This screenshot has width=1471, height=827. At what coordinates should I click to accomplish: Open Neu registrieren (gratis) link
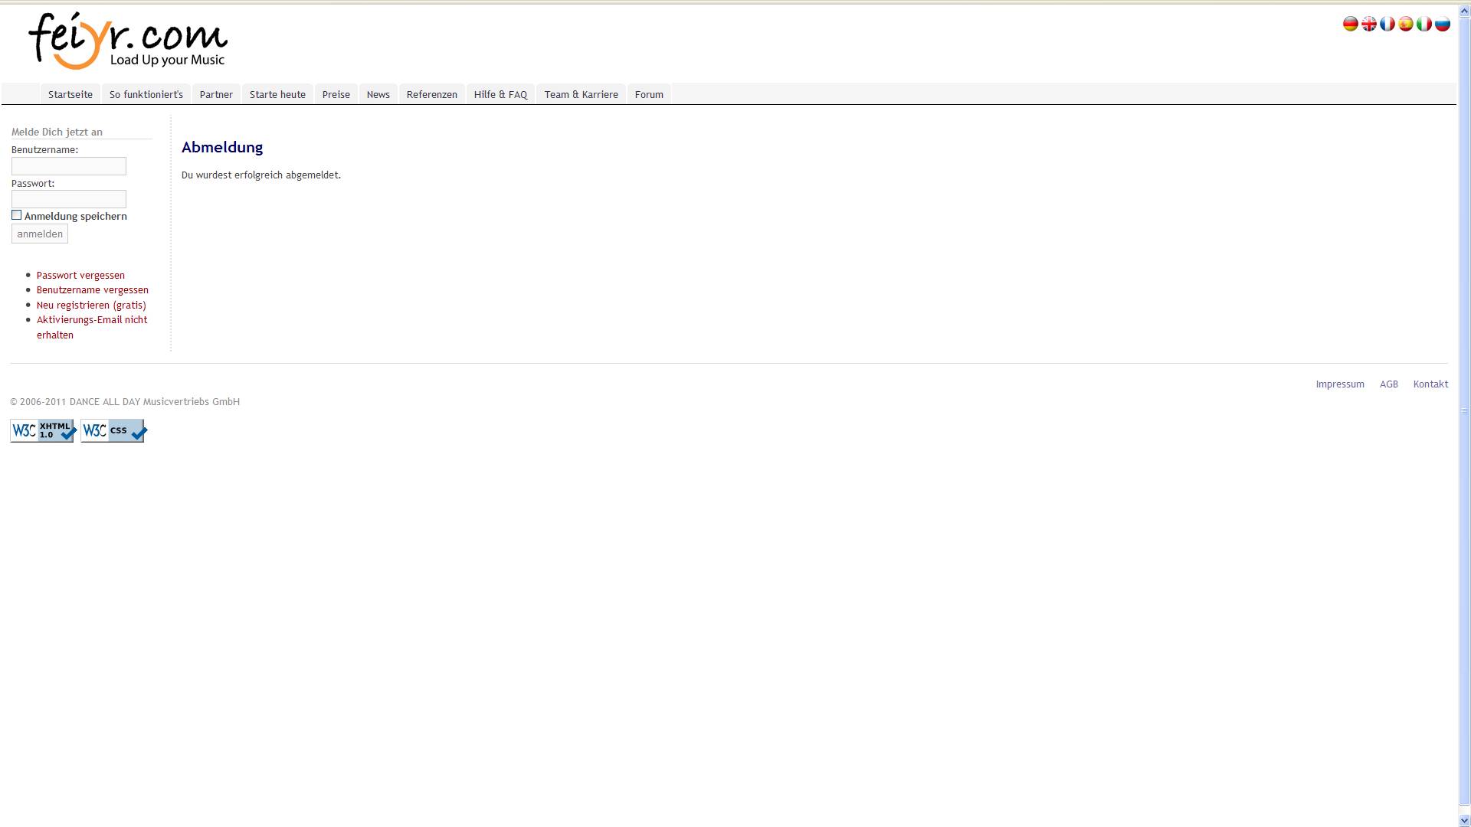pos(91,305)
